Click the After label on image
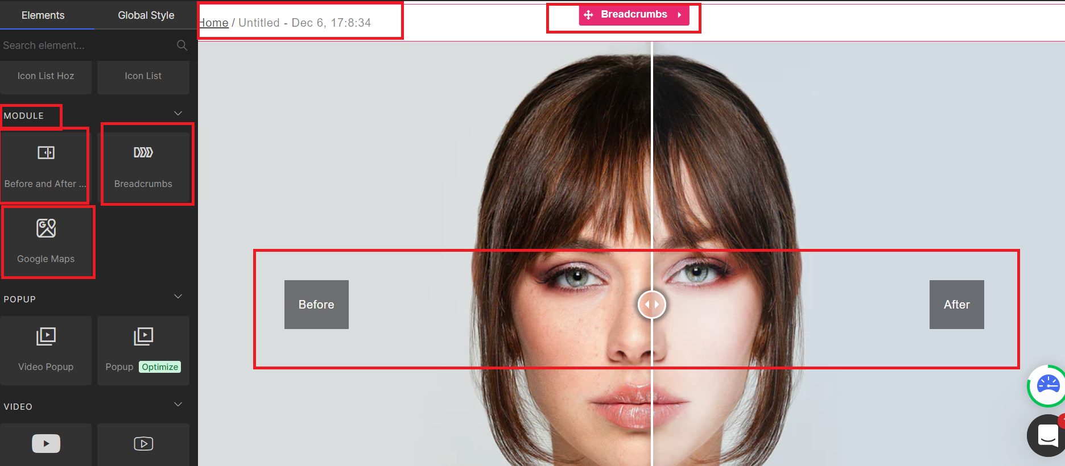 click(x=957, y=305)
